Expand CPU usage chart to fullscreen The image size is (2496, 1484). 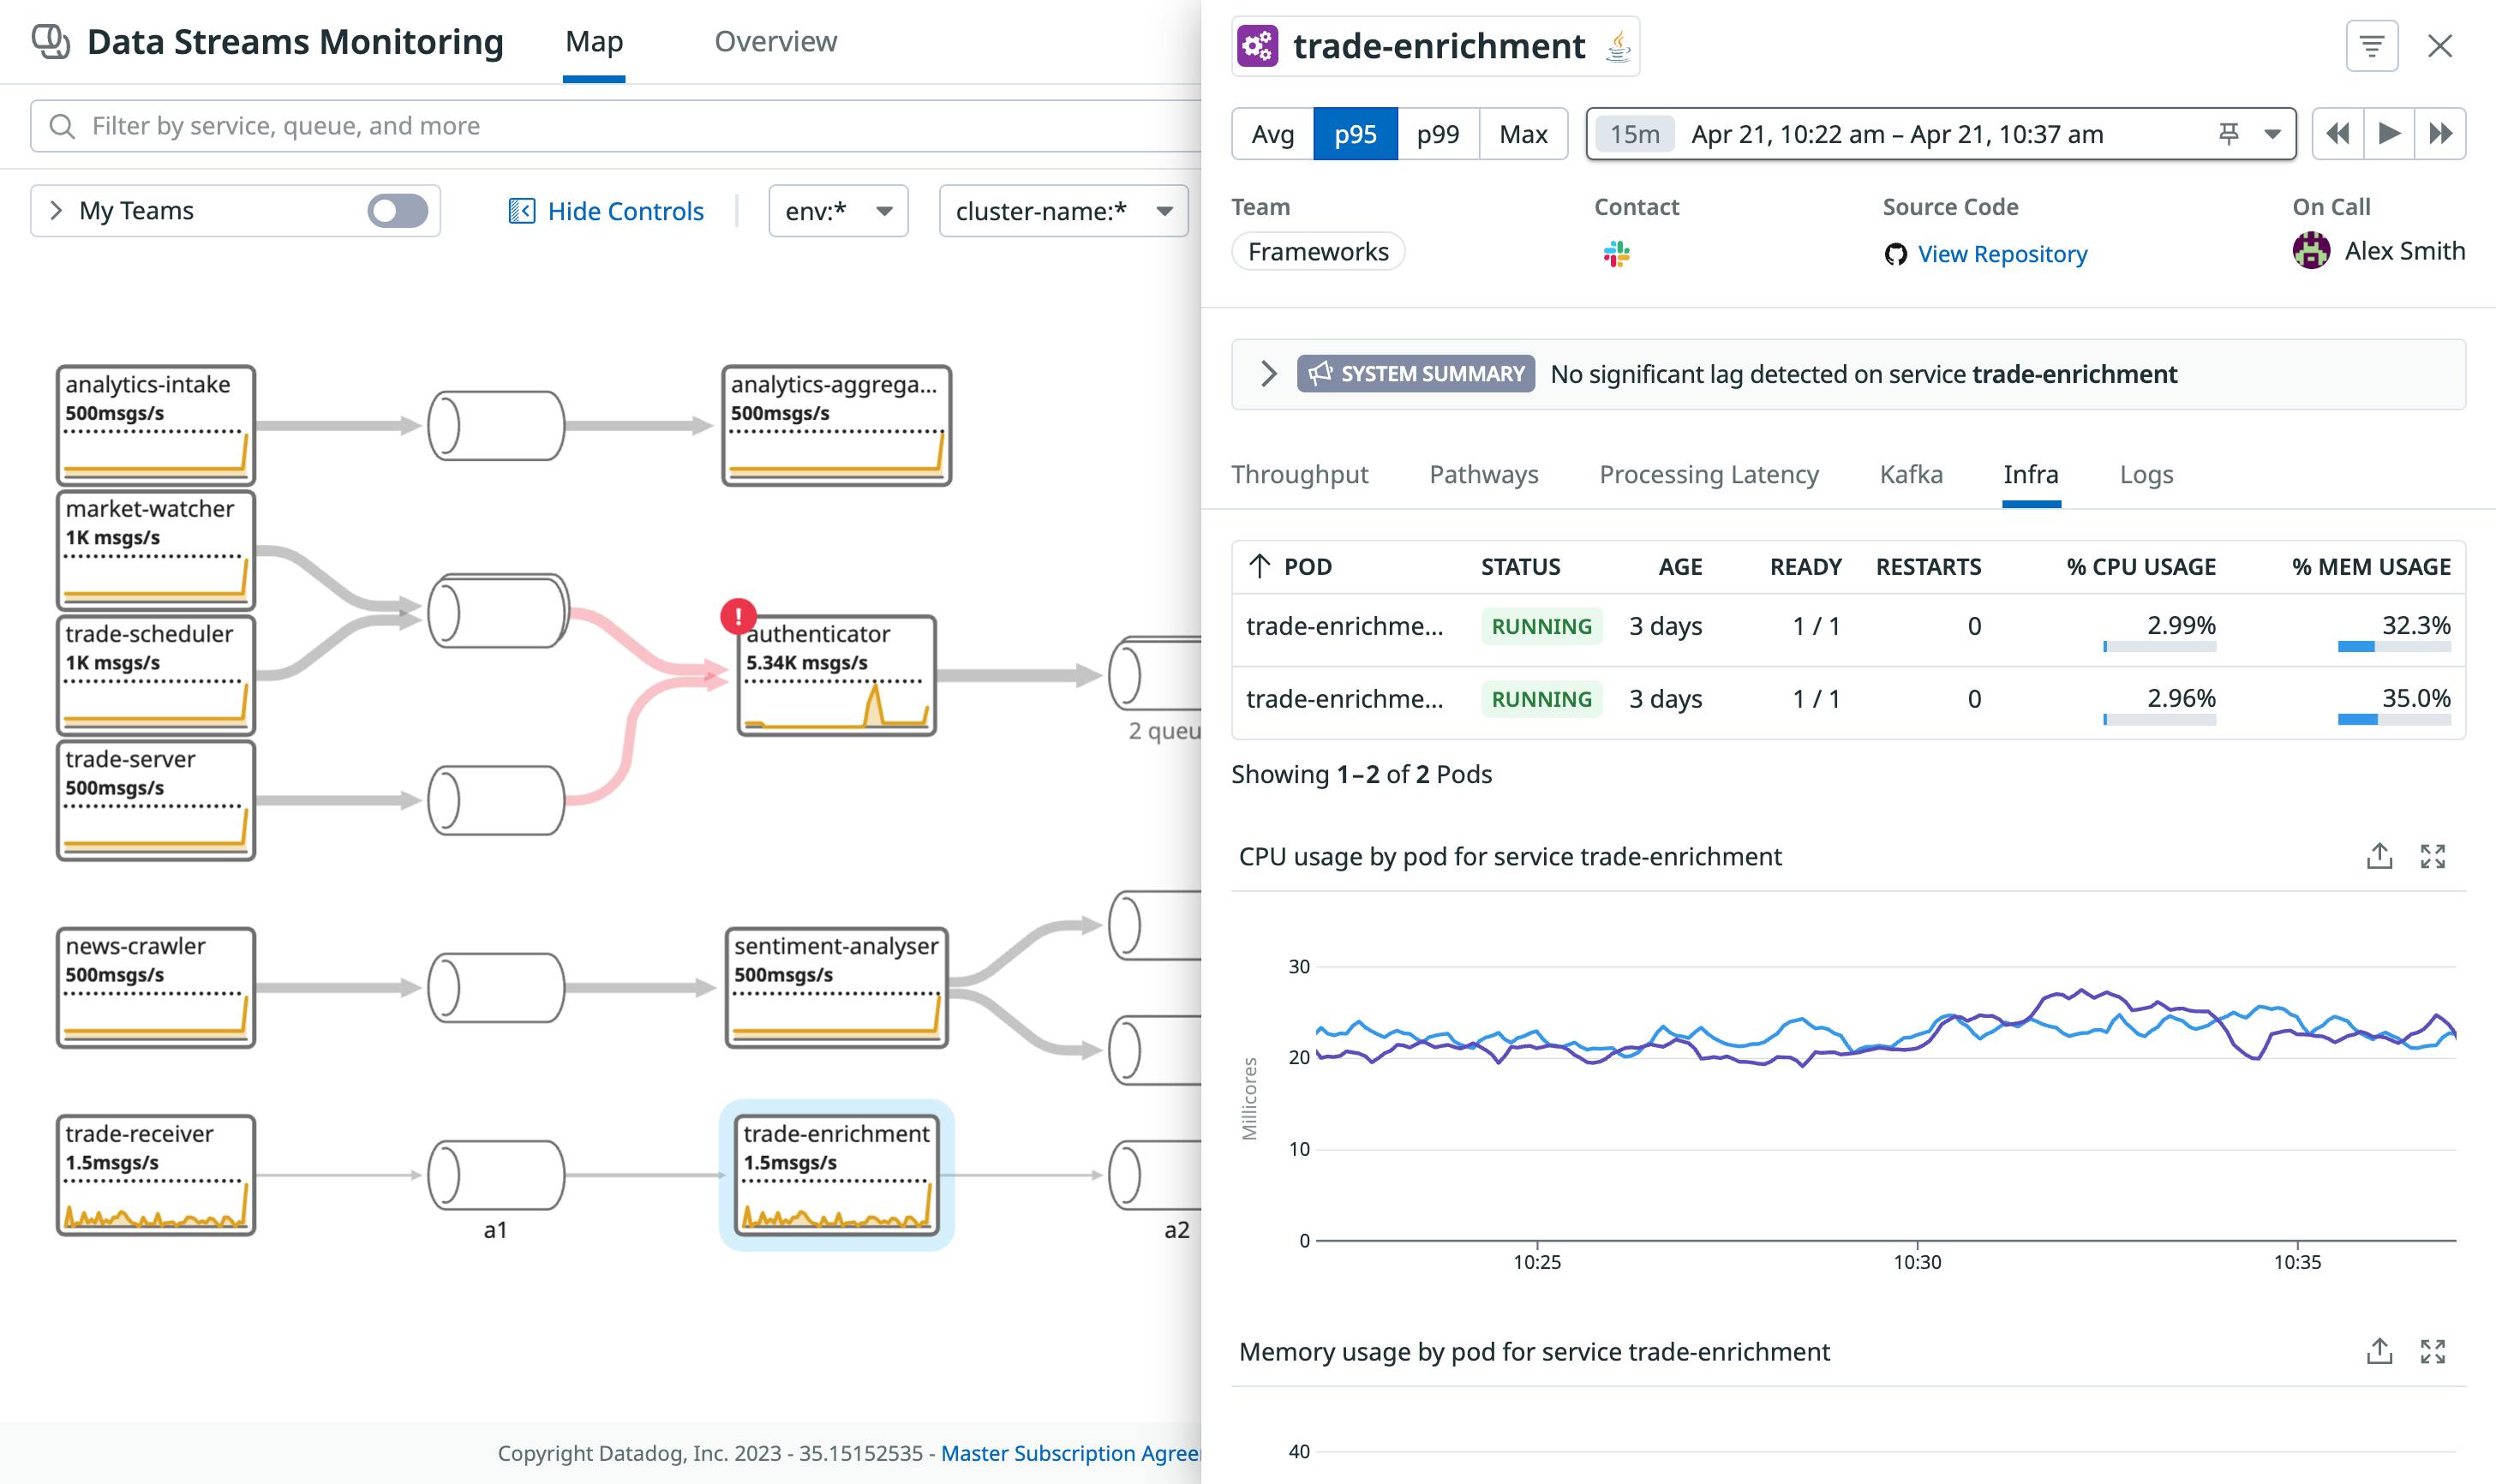point(2434,856)
